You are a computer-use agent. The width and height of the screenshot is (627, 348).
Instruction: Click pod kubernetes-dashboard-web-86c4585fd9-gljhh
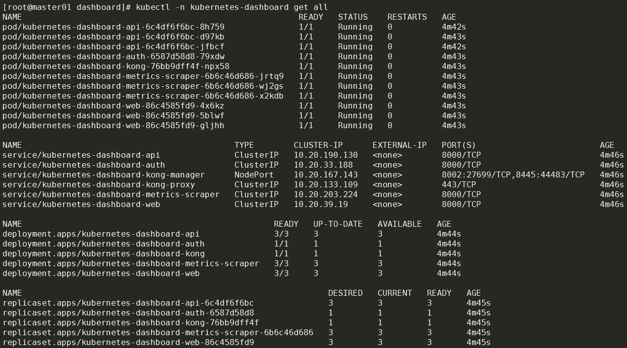[113, 125]
